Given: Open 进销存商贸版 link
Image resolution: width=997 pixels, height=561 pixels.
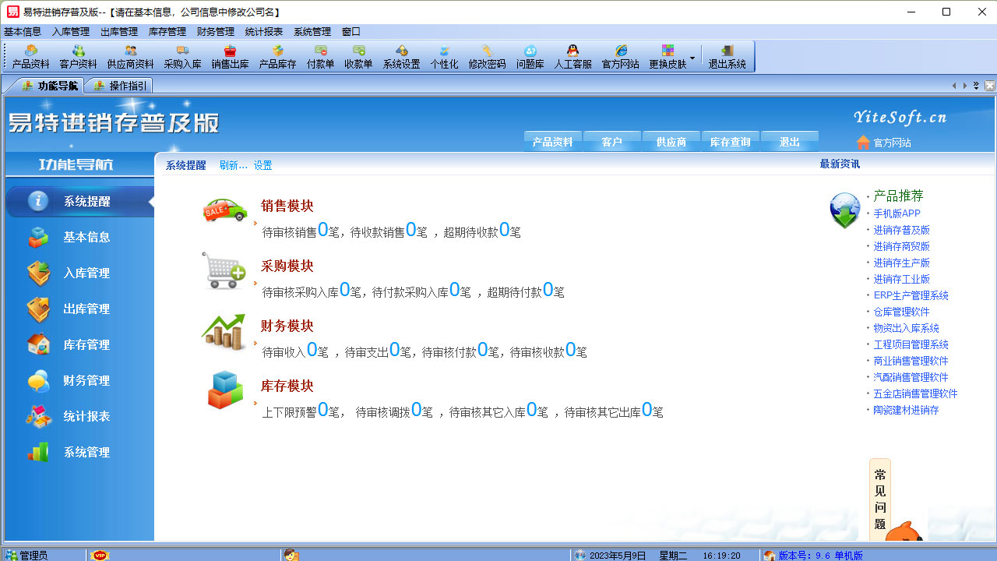Looking at the screenshot, I should click(901, 246).
